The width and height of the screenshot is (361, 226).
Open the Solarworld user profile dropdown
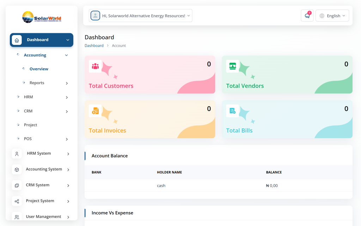pos(141,16)
